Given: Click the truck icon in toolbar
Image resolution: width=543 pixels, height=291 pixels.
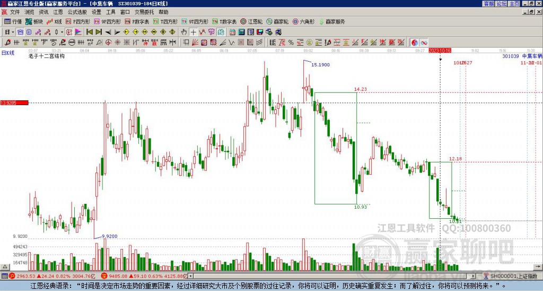Looking at the screenshot, I should pyautogui.click(x=278, y=32).
